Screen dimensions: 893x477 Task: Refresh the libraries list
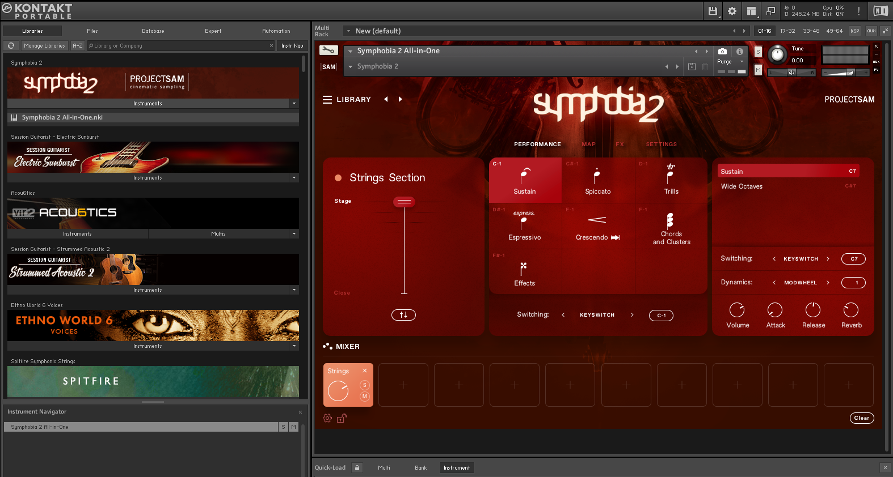tap(11, 45)
